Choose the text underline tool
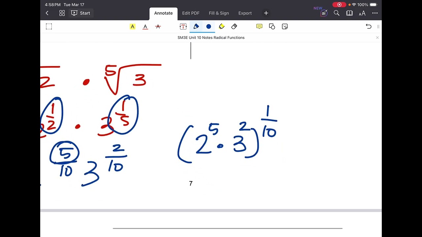422x237 pixels. [x=145, y=27]
